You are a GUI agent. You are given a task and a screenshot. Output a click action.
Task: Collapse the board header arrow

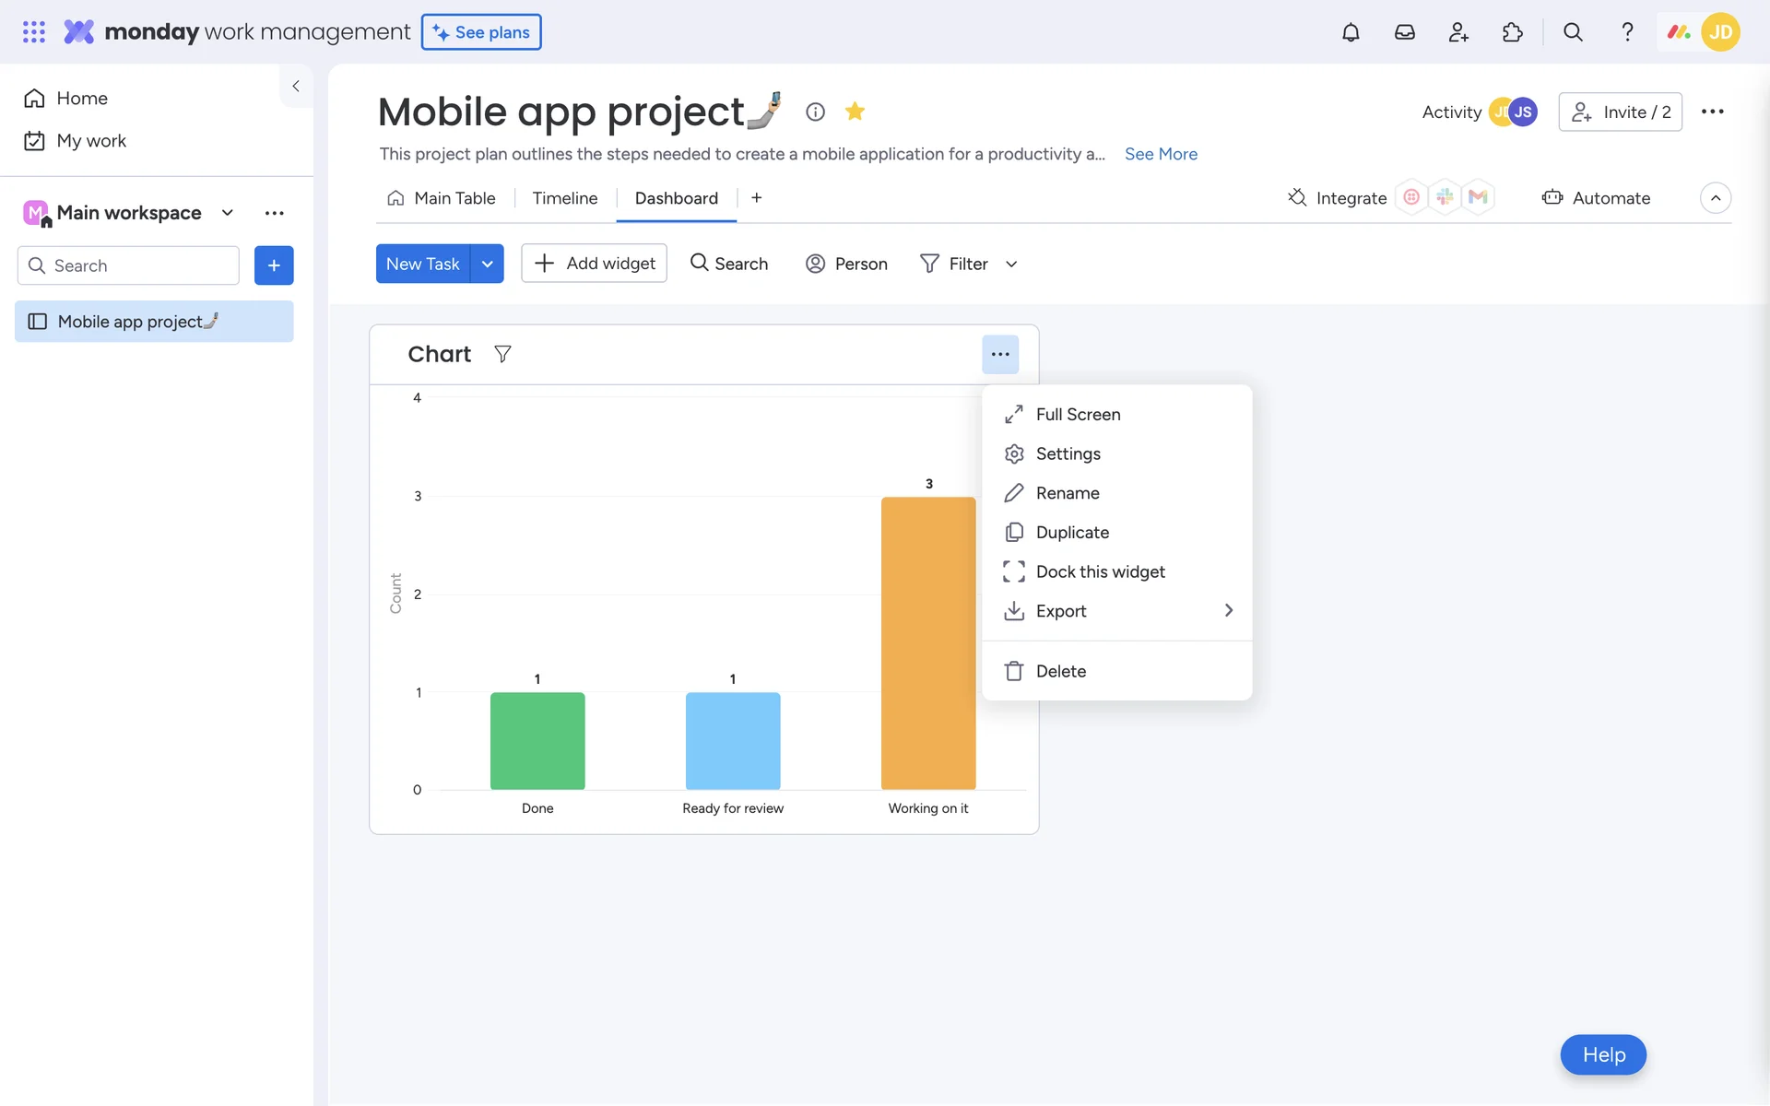pos(1715,198)
